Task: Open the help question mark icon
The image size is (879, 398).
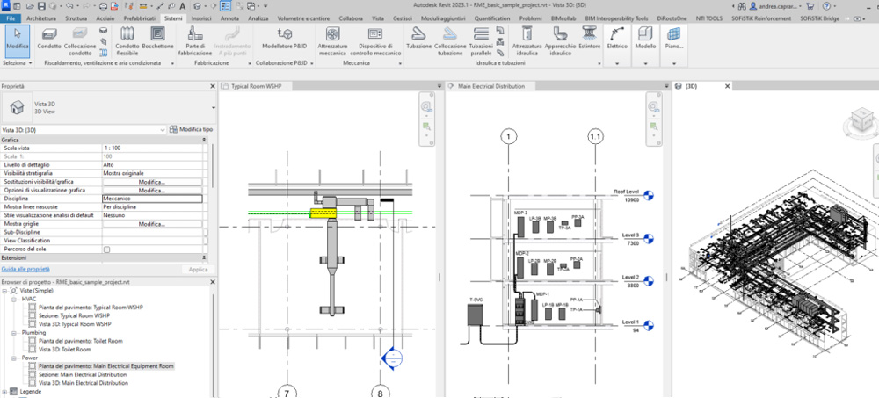Action: (827, 6)
